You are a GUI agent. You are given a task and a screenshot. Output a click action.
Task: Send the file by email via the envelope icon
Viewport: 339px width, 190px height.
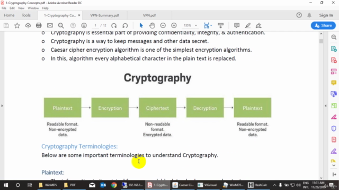pyautogui.click(x=50, y=26)
